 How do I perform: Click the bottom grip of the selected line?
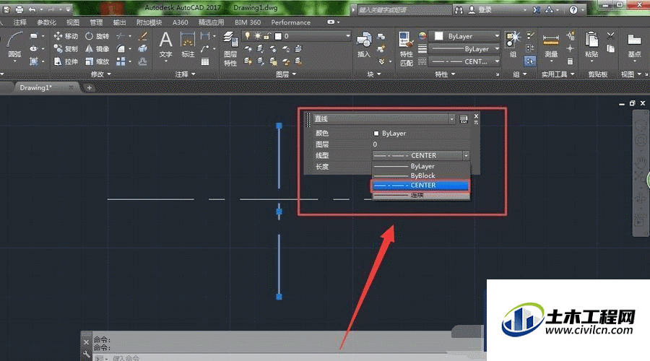pos(279,296)
